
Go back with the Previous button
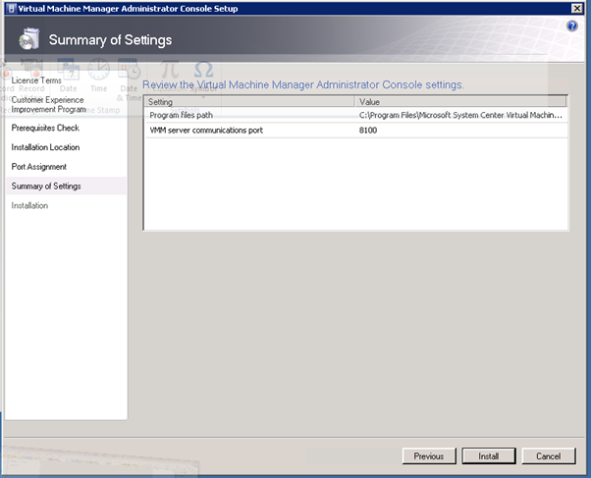tap(429, 456)
